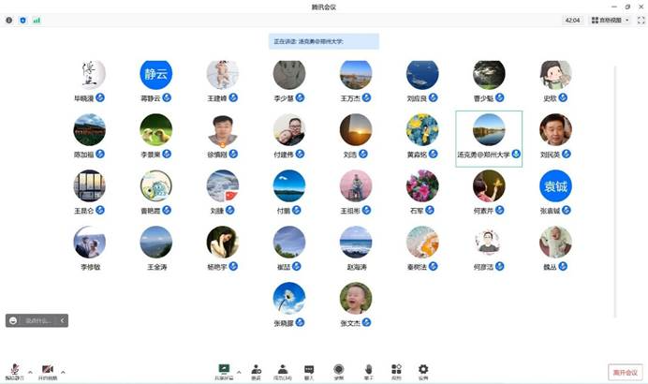Open the view layout dropdown at top right
This screenshot has height=384, width=648.
coord(610,21)
